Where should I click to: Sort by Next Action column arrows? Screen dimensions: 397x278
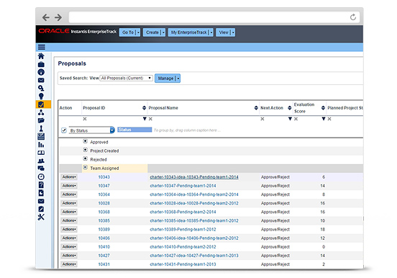point(290,108)
